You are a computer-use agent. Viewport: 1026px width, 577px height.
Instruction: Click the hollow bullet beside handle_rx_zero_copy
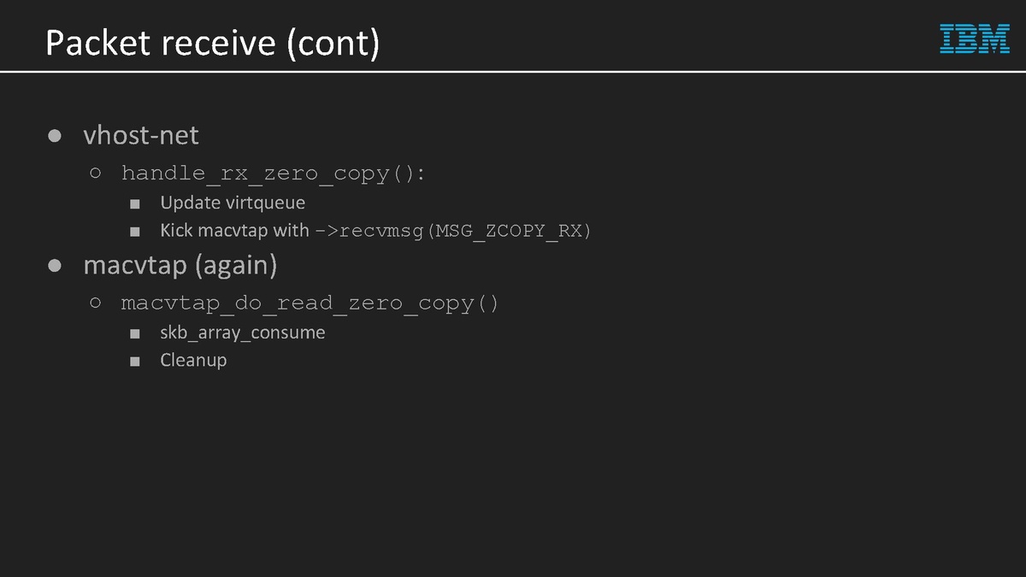tap(96, 174)
